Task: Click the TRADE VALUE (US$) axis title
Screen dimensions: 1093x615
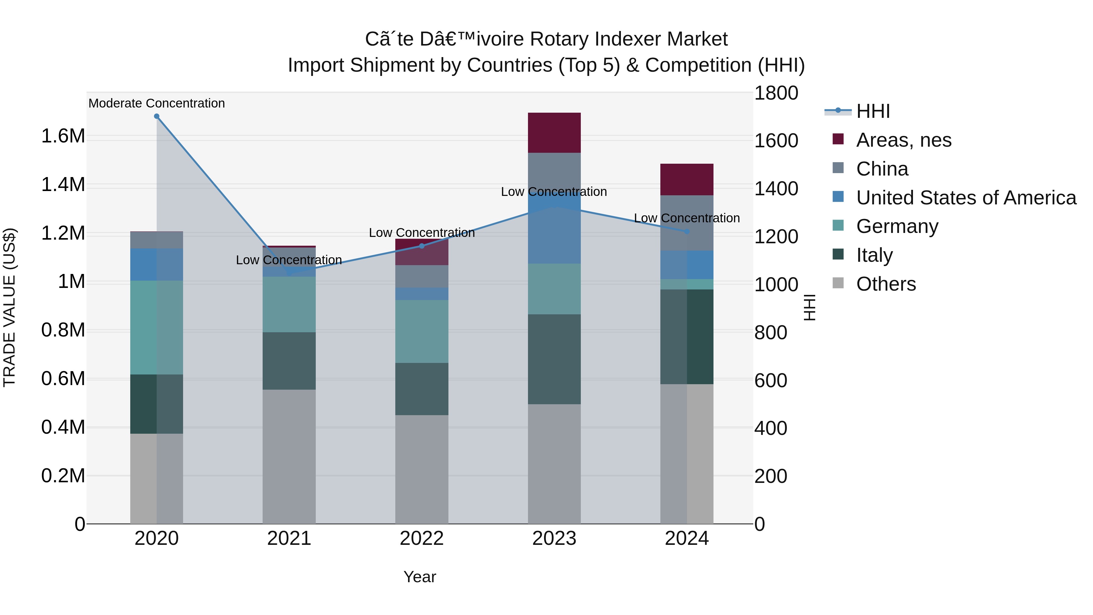Action: pos(9,307)
